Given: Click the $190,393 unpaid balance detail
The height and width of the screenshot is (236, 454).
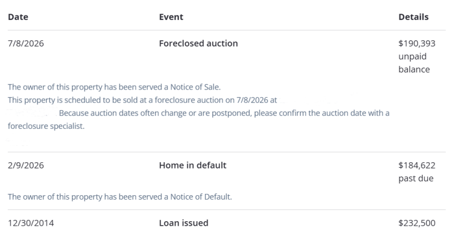Looking at the screenshot, I should click(417, 57).
